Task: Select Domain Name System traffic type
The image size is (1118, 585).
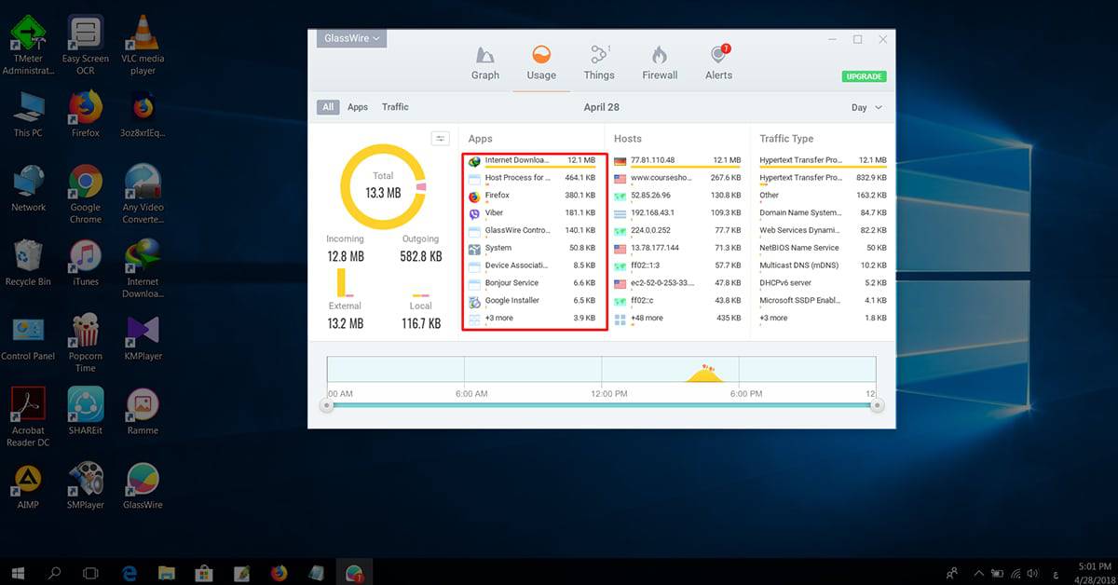Action: (x=823, y=213)
